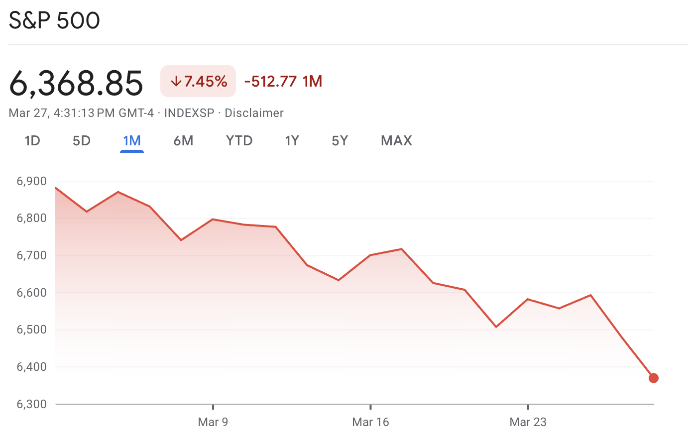Open the YTD performance view

(239, 141)
